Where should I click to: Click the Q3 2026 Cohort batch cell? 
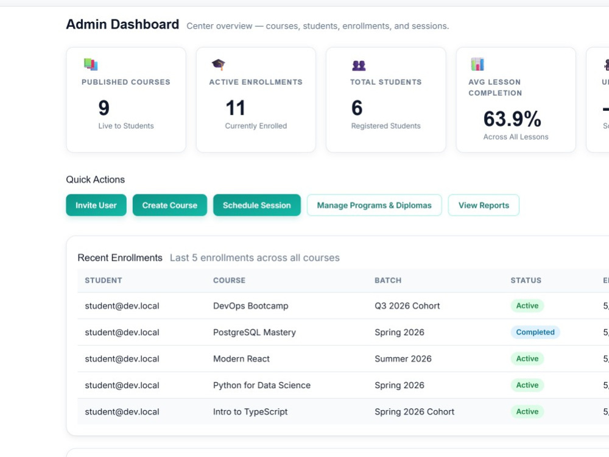pos(407,306)
